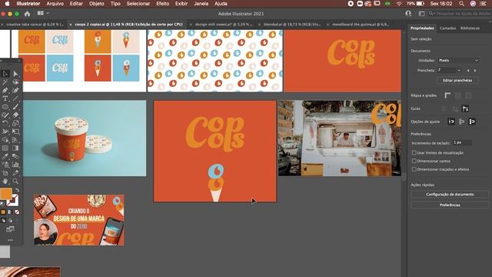Viewport: 492px width, 277px height.
Task: Swap fill and stroke colors
Action: pyautogui.click(x=17, y=190)
